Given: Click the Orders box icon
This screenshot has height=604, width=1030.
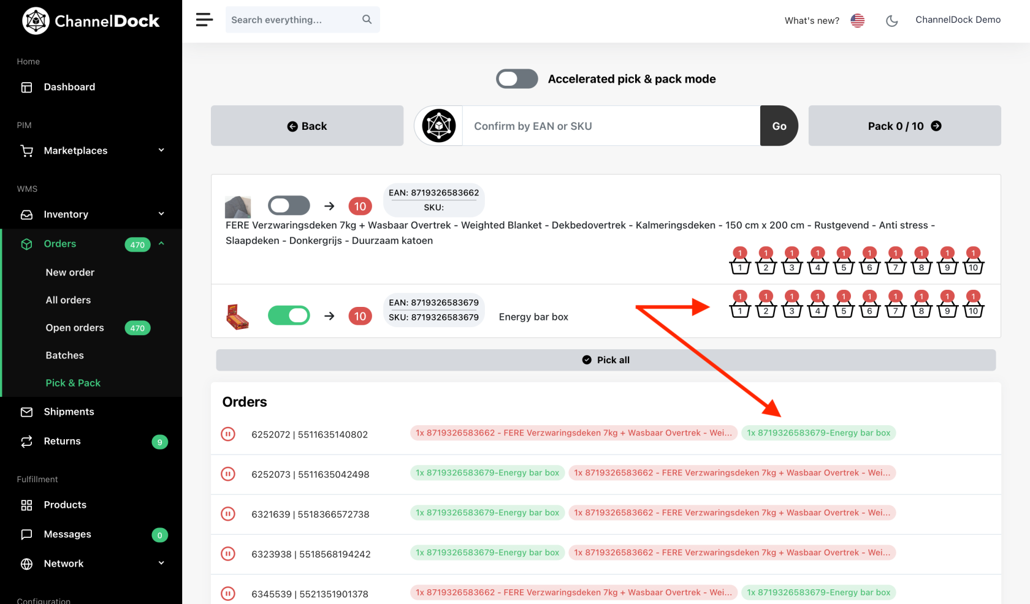Looking at the screenshot, I should pyautogui.click(x=26, y=244).
